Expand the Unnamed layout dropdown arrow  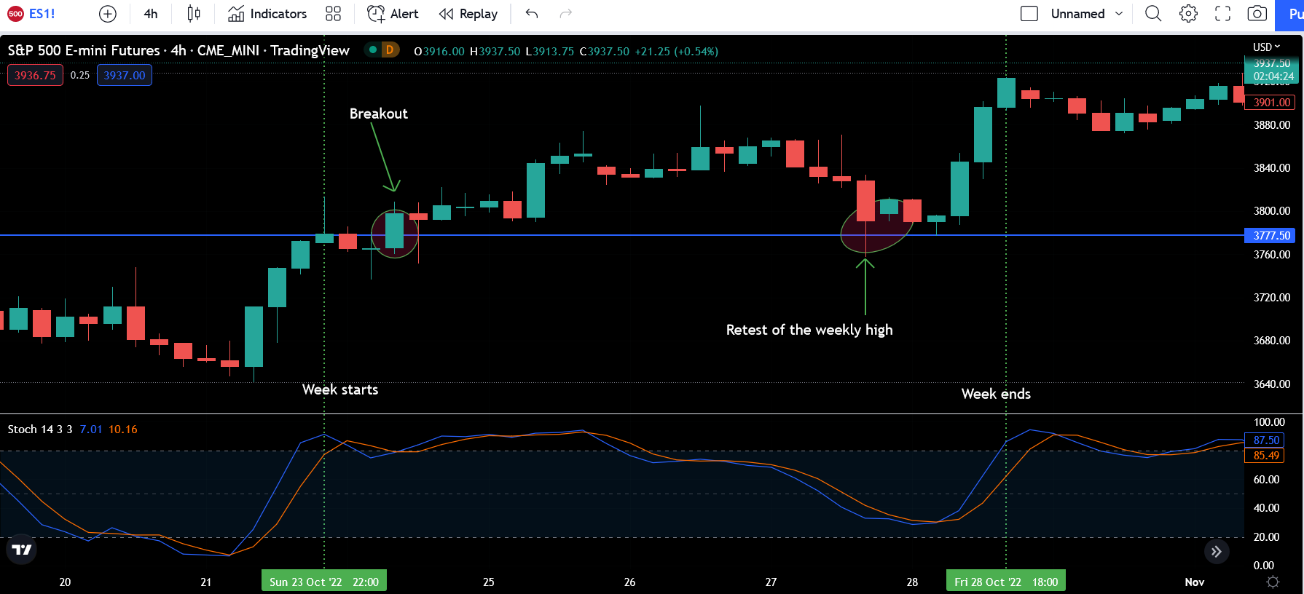click(x=1119, y=14)
